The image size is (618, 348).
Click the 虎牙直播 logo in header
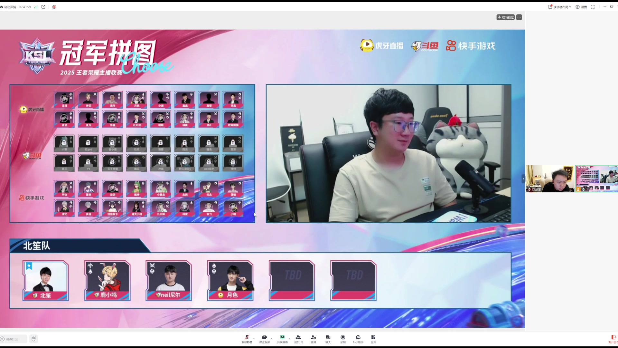tap(382, 46)
